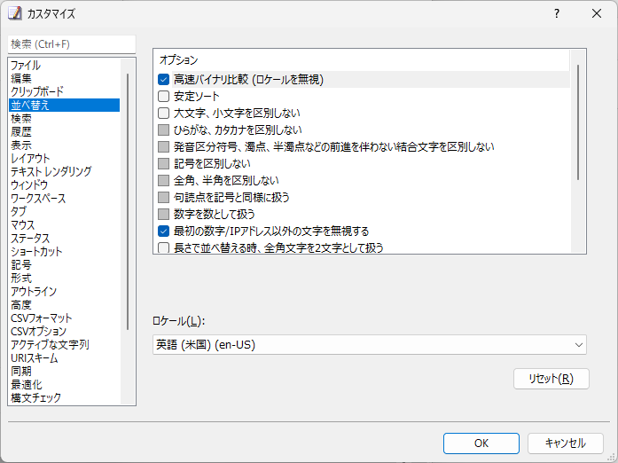Open ワークスペース category

(x=64, y=199)
